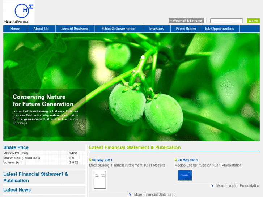Image resolution: width=263 pixels, height=197 pixels.
Task: Open MedcoEnergi Financial Statement 1Q11 Results
Action: click(x=127, y=165)
